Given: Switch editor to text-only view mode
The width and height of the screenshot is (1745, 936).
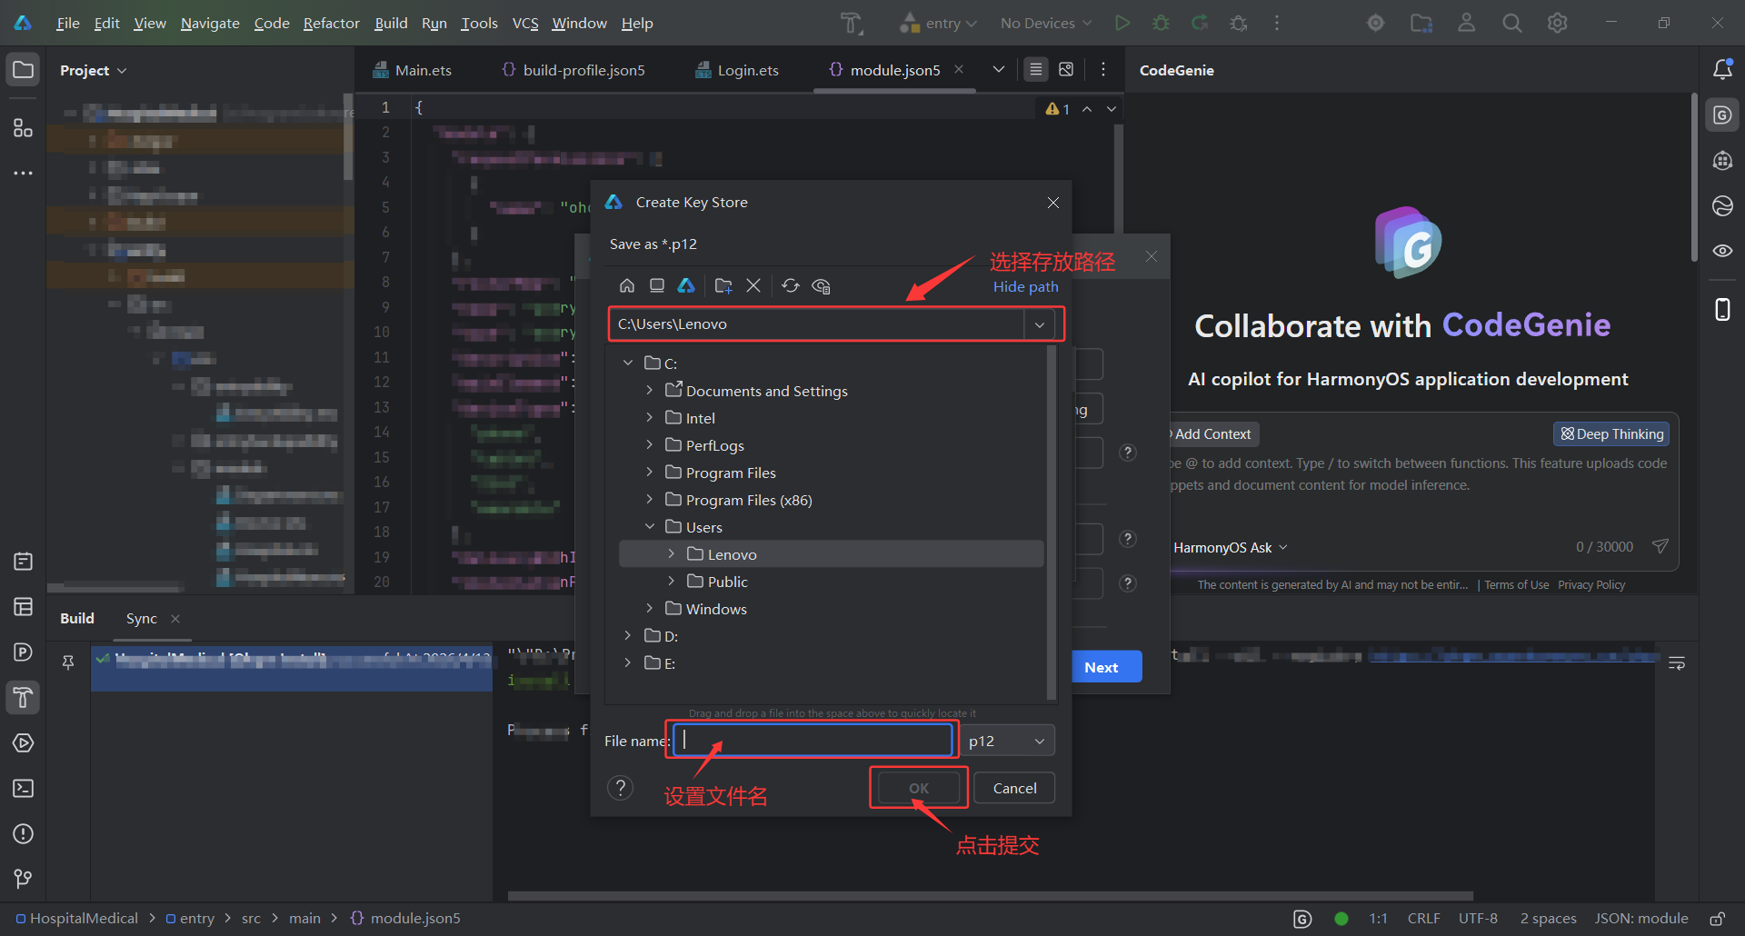Looking at the screenshot, I should [x=1036, y=69].
